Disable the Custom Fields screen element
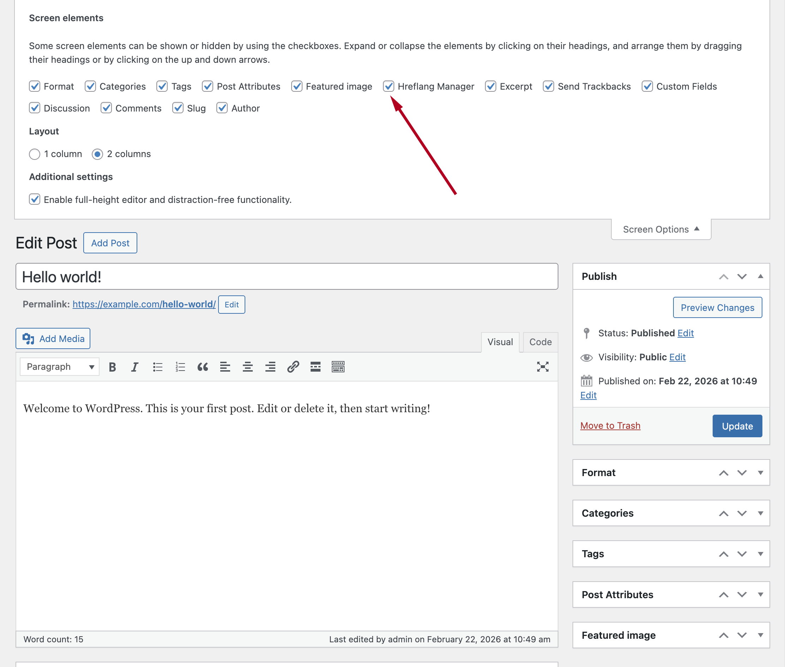Screen dimensions: 785x667 (x=647, y=86)
